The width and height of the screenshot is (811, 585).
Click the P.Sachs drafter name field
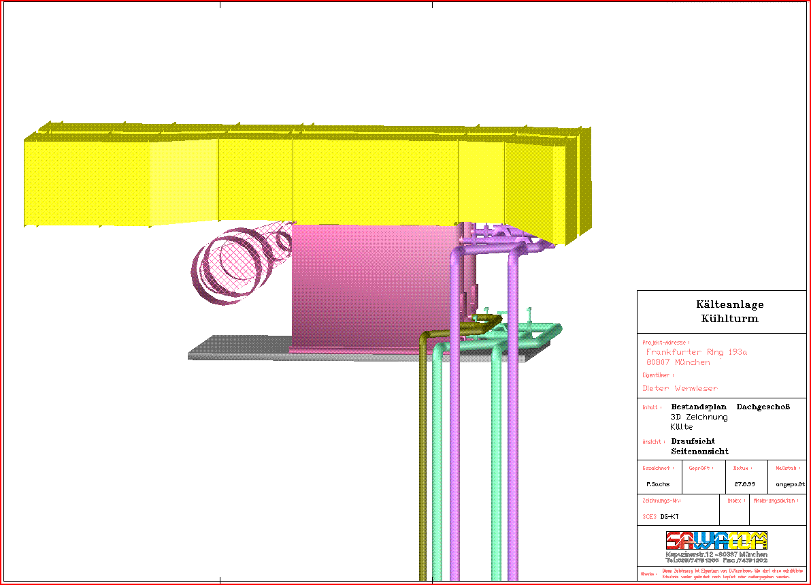pos(658,484)
